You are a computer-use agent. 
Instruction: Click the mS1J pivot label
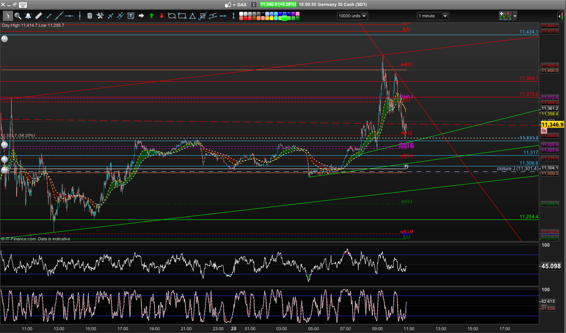(406, 202)
